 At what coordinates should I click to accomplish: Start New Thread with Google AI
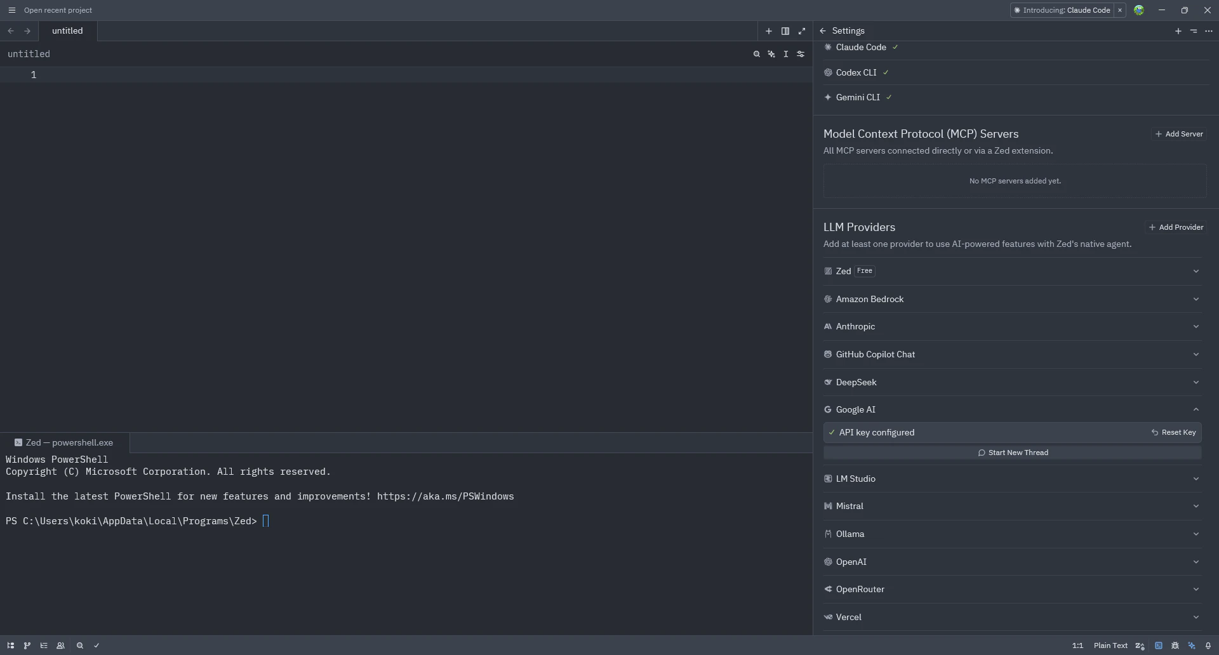coord(1012,453)
